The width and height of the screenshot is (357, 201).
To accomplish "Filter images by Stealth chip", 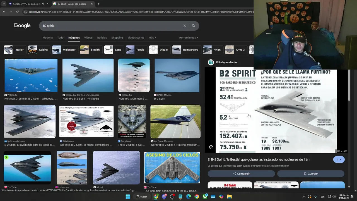I will pos(91,50).
